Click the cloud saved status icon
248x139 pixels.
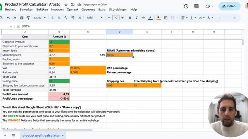(x=79, y=5)
